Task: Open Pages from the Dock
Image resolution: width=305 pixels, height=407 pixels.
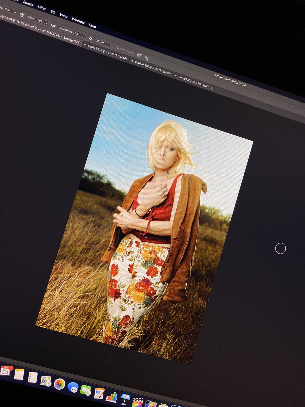Action: [x=99, y=393]
